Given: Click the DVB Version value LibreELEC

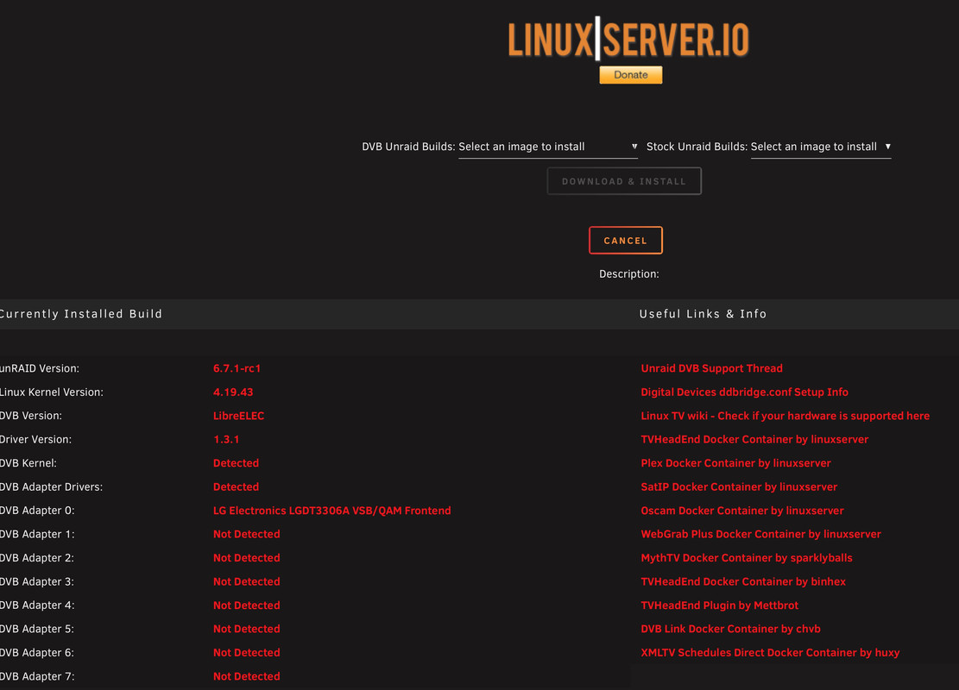Looking at the screenshot, I should coord(238,417).
